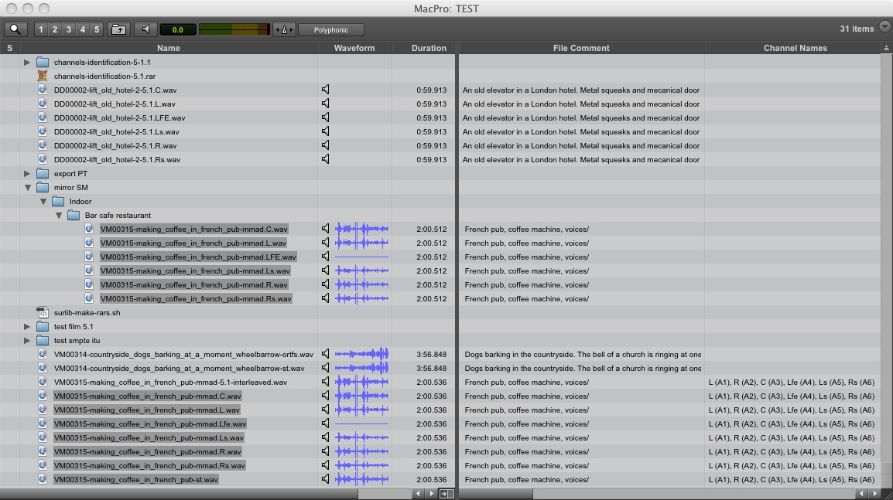Viewport: 893px width, 500px height.
Task: Toggle the toolbar speaker preview button
Action: click(145, 29)
